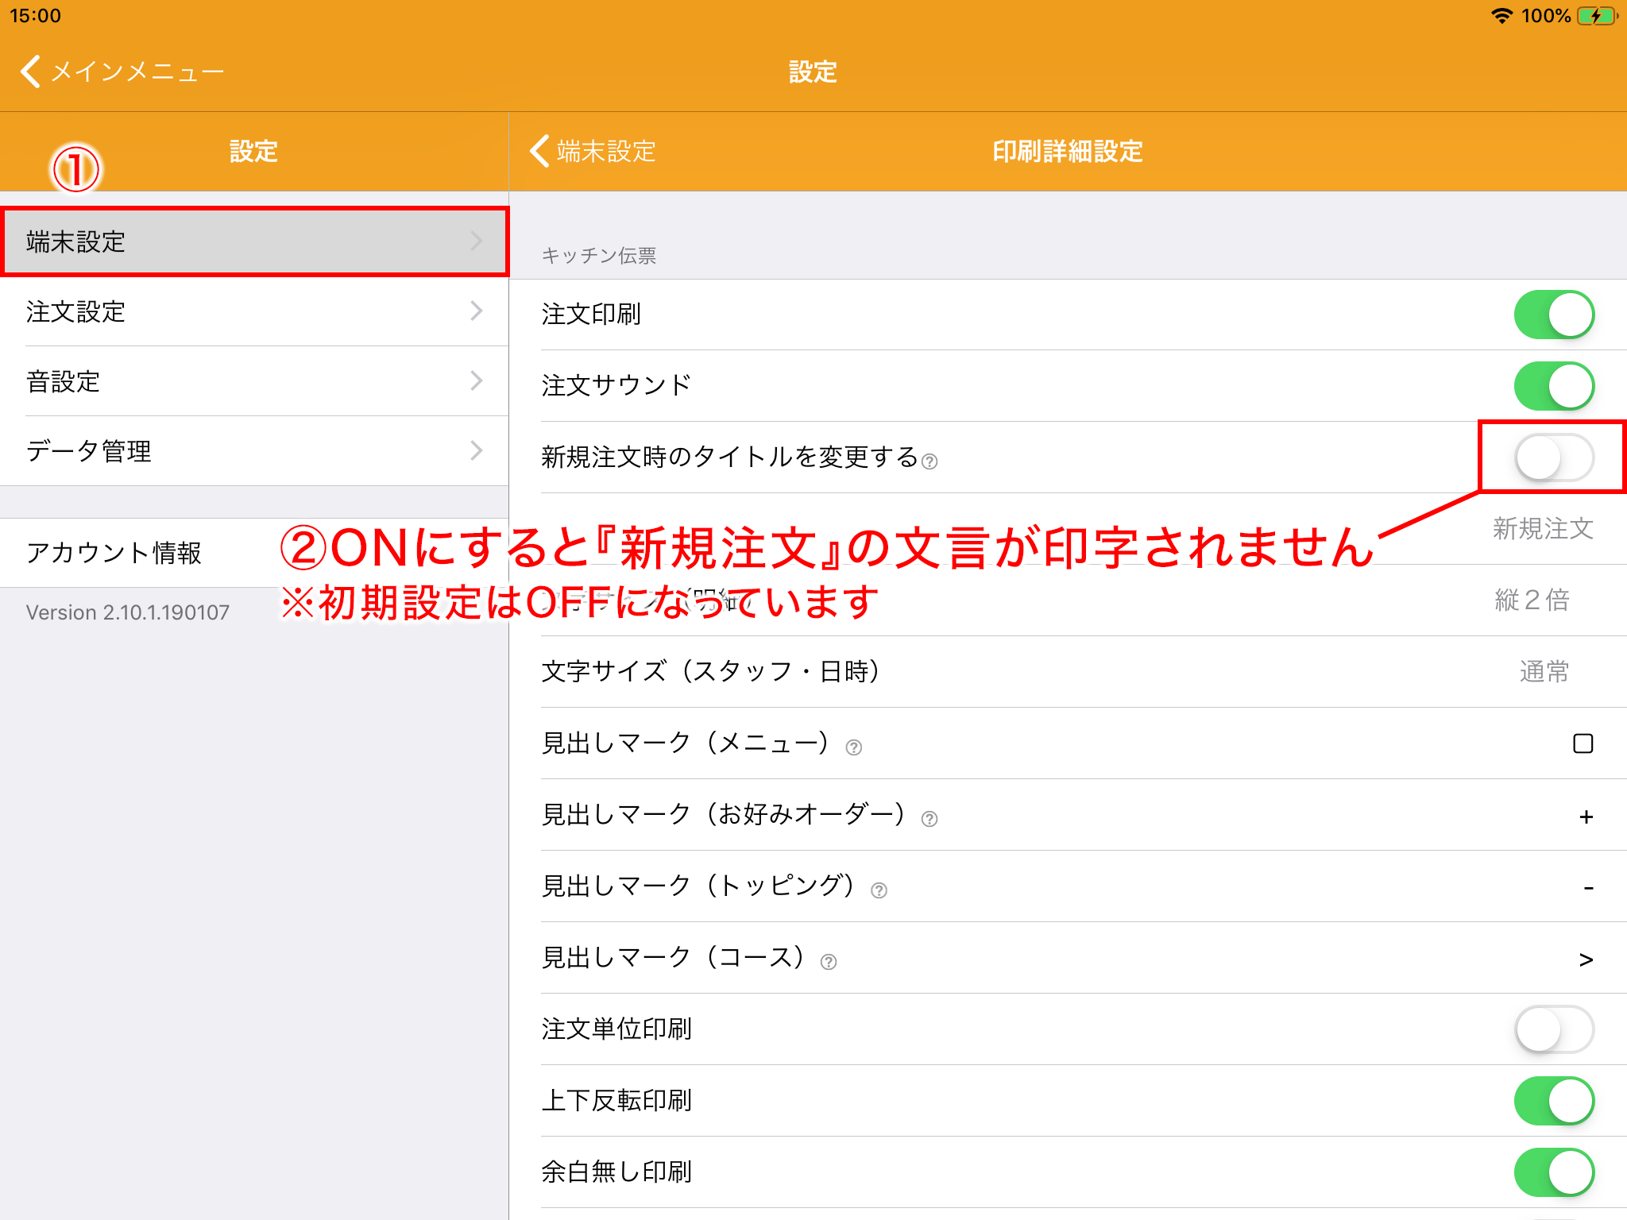Open 端末設定 in the settings list
This screenshot has width=1627, height=1220.
click(254, 241)
